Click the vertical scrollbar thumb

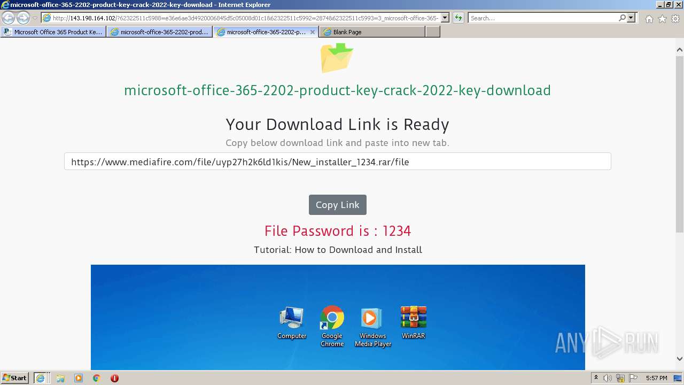[x=680, y=143]
